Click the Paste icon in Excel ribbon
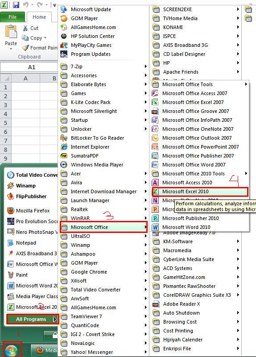Viewport: 256px width, 357px height. [x=11, y=31]
